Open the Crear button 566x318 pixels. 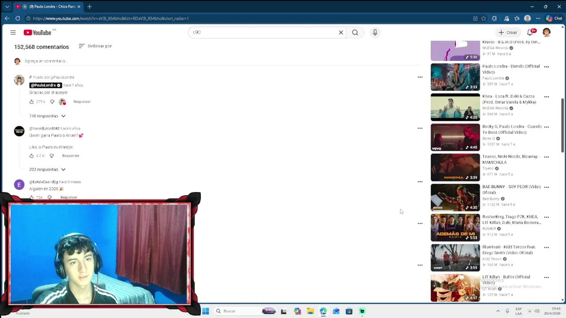(x=508, y=32)
